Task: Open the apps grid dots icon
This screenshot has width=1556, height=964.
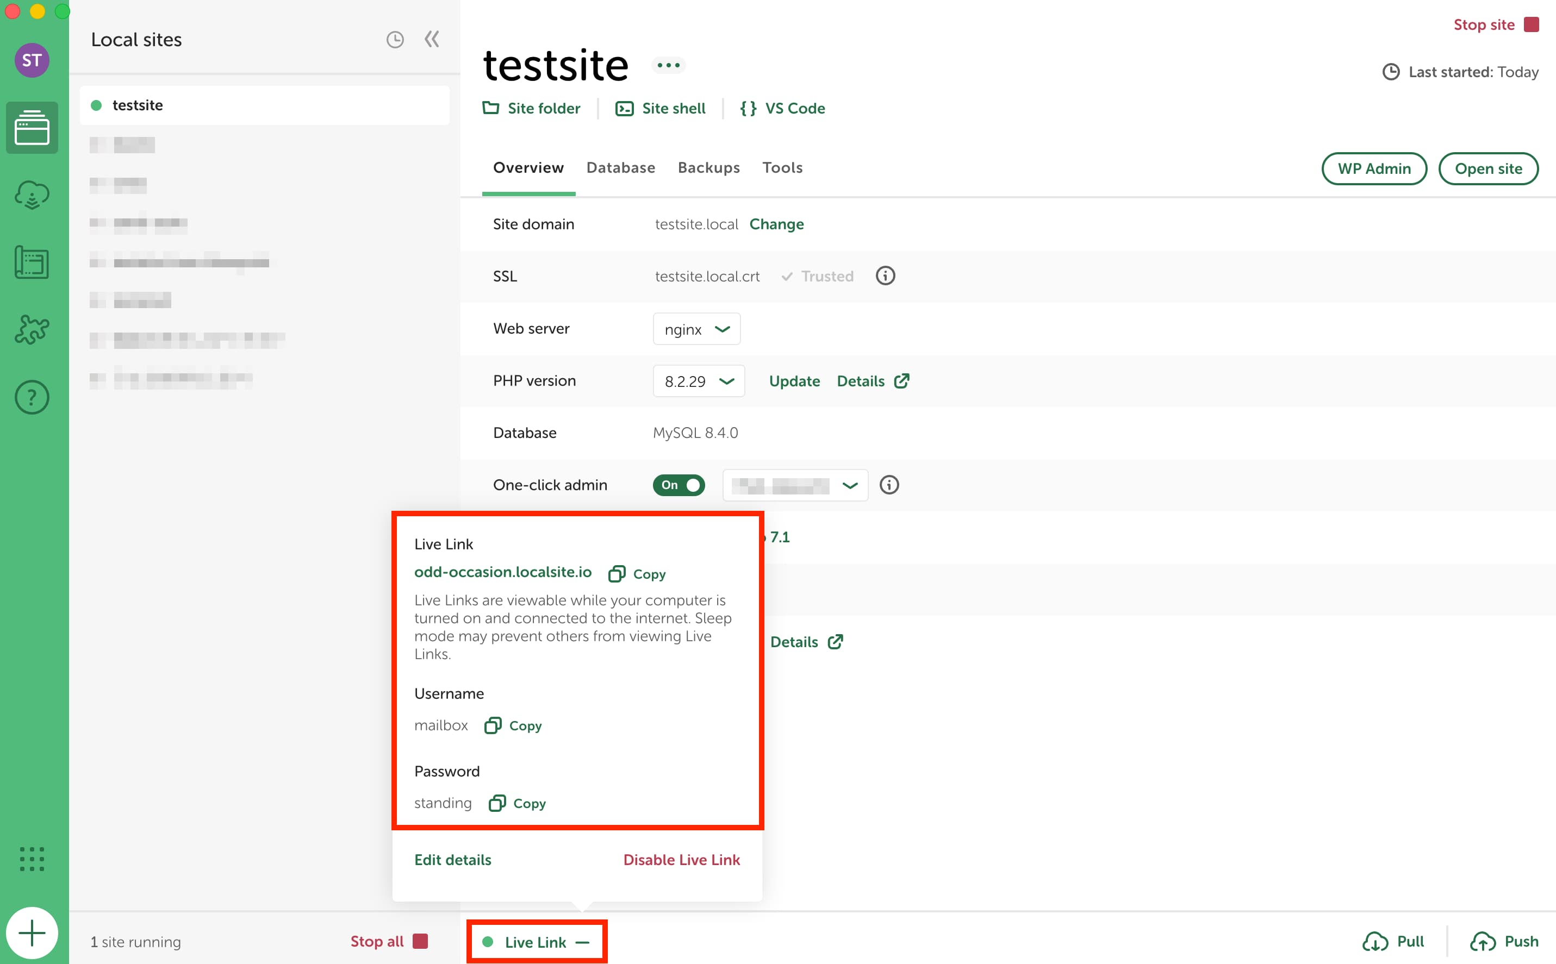Action: (32, 859)
